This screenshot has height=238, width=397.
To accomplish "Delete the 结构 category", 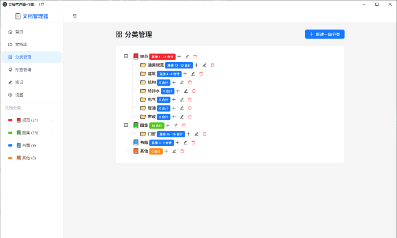I will tap(190, 83).
